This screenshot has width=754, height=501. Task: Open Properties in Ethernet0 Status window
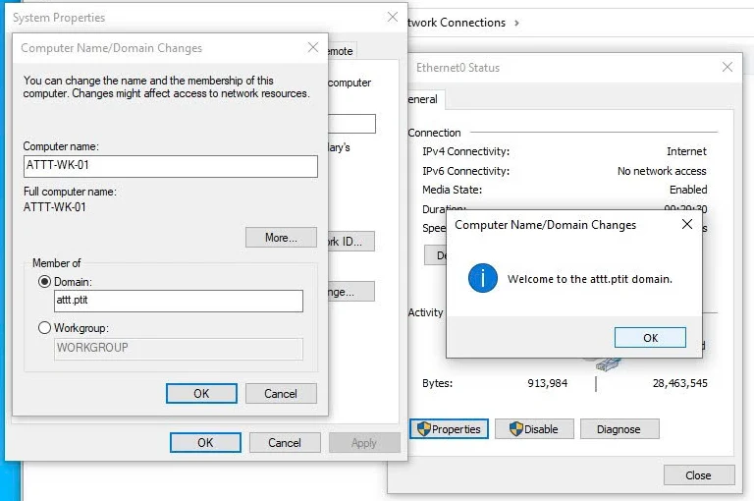(x=449, y=429)
